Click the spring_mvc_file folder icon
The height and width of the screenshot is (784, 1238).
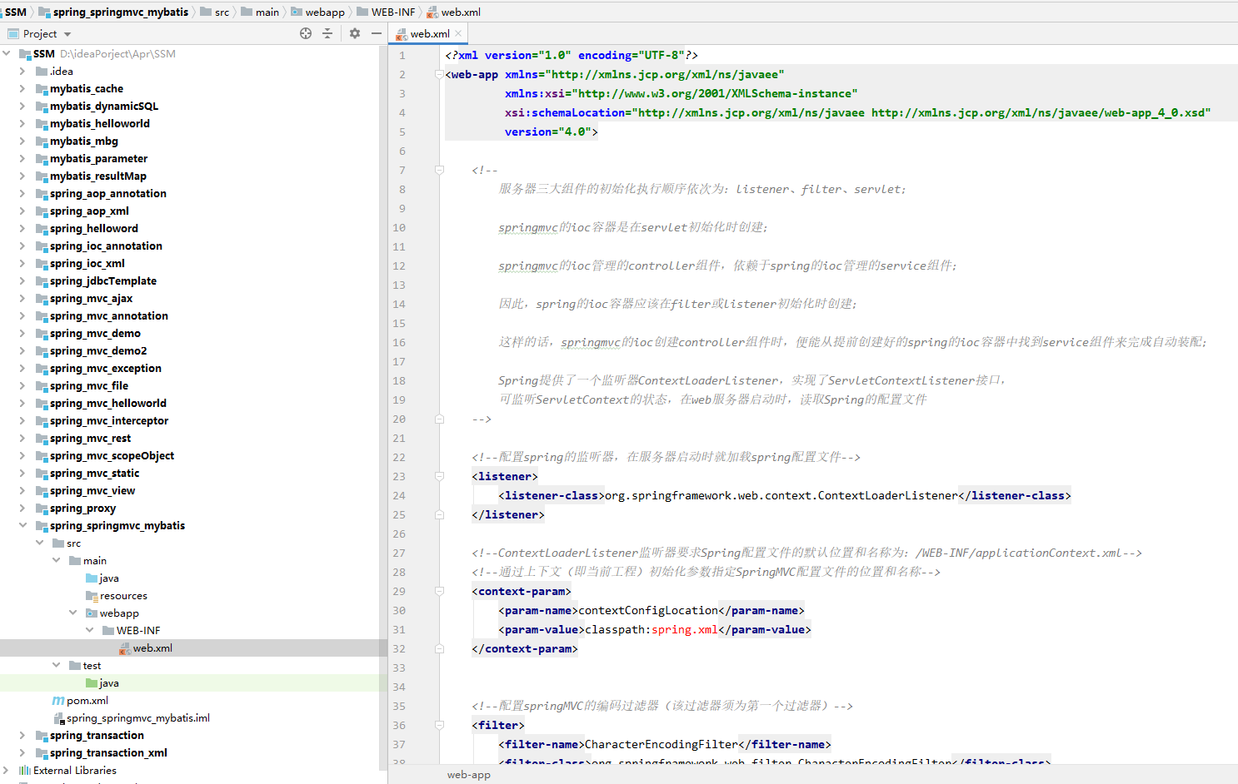[42, 385]
